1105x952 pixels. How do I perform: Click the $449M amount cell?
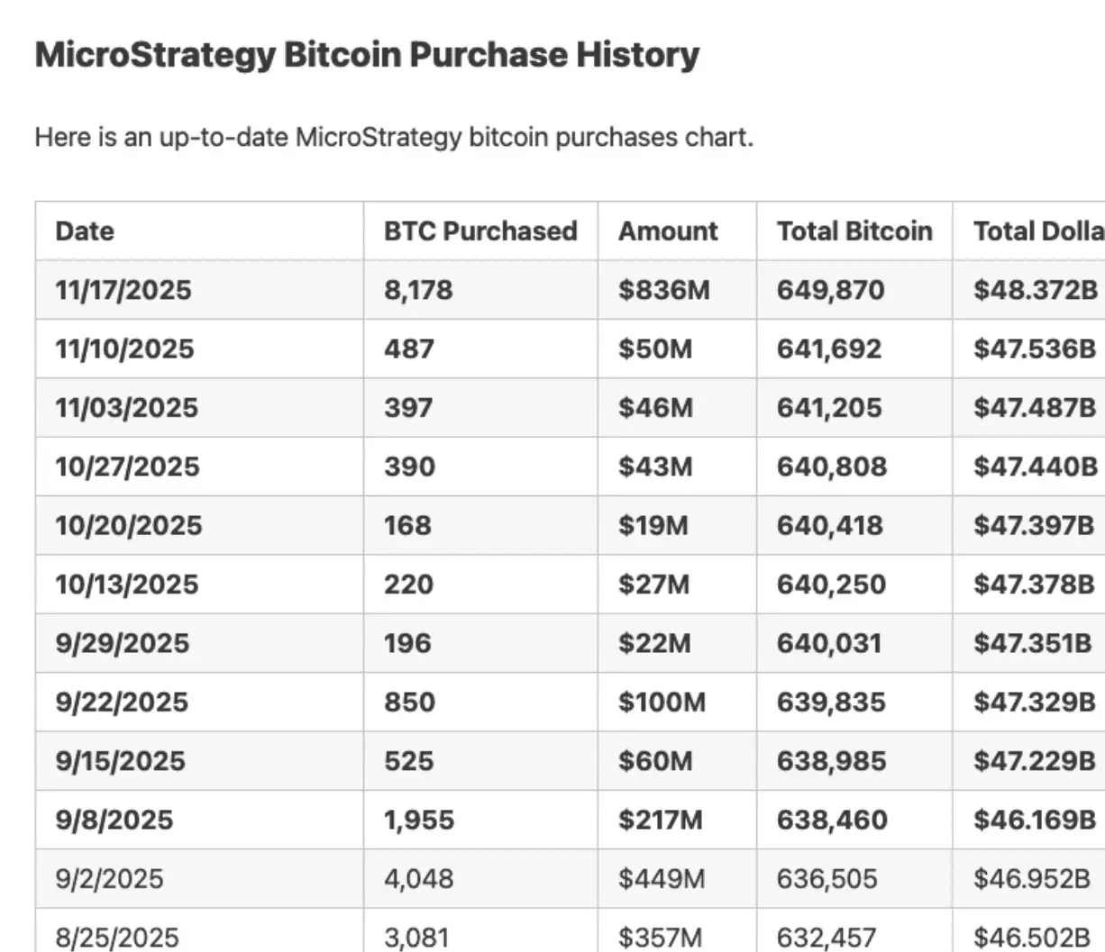(x=662, y=878)
